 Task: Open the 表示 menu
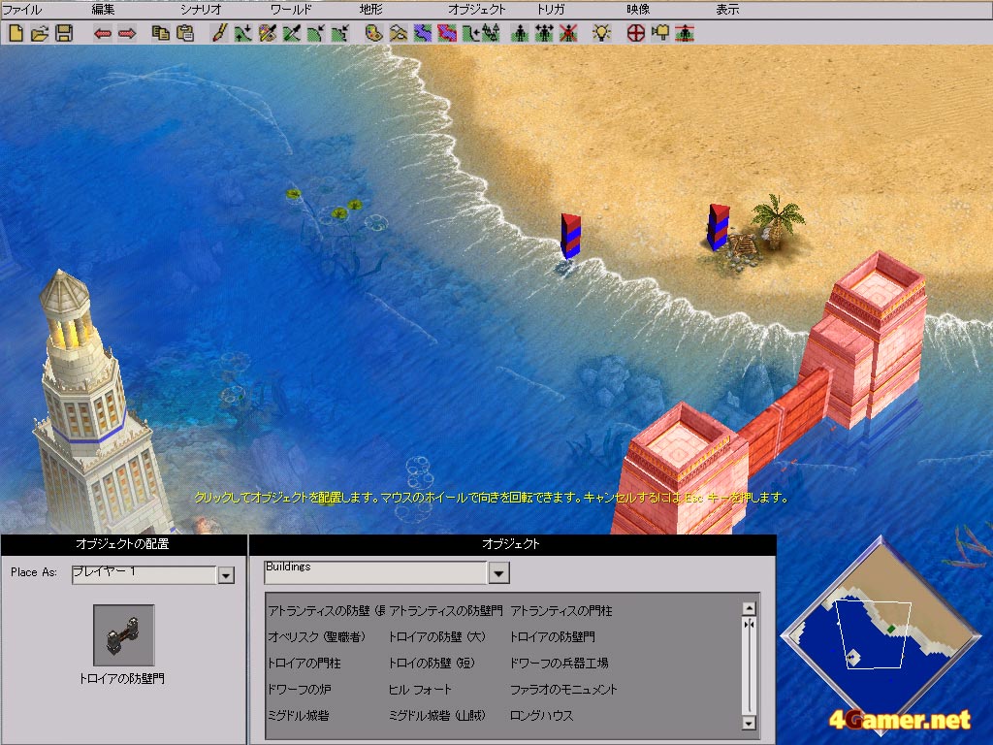pos(727,10)
